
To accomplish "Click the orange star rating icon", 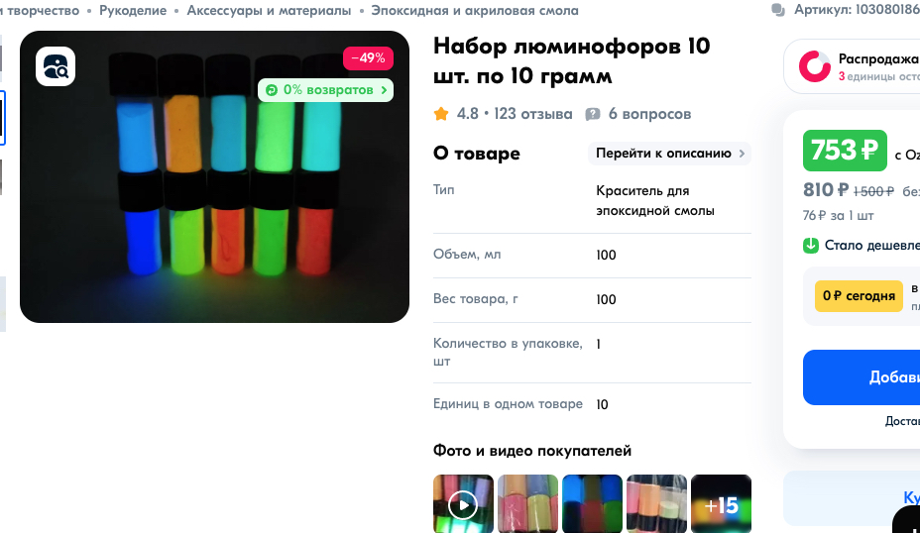I will click(x=441, y=114).
